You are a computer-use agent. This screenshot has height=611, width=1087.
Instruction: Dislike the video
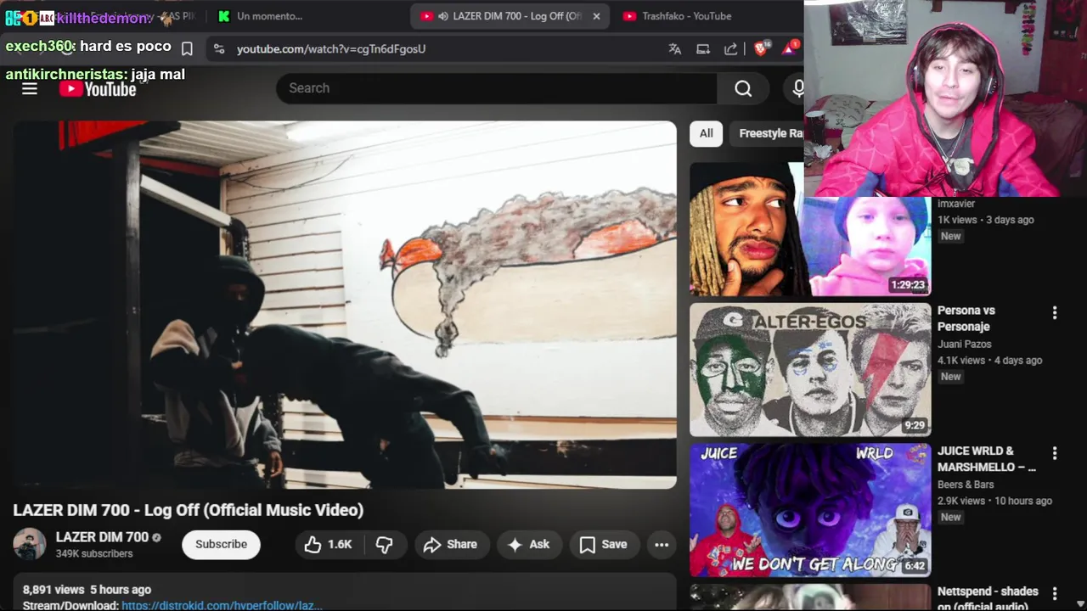[x=384, y=545]
